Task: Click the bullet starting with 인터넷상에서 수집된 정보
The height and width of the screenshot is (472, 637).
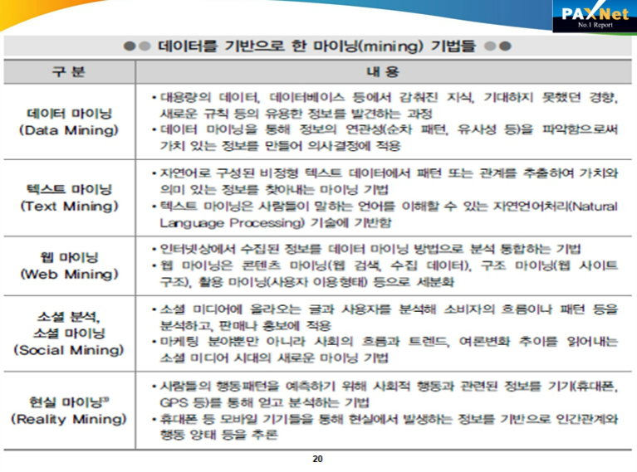Action: click(365, 249)
